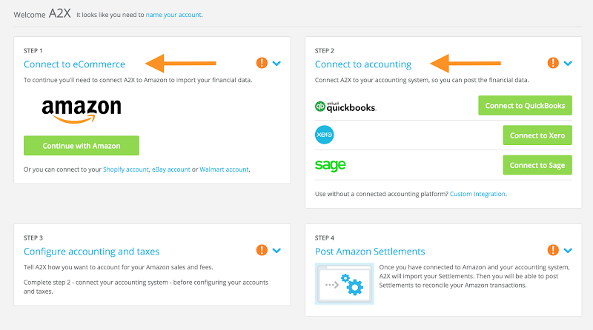Click the Amazon logo in Step 1
Screen dimensions: 593x330
coord(82,108)
